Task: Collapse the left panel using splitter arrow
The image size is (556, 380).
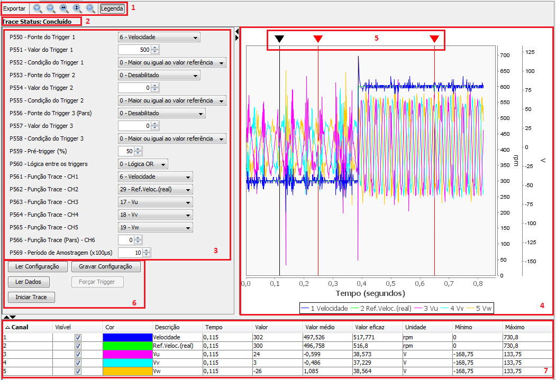Action: pyautogui.click(x=236, y=32)
